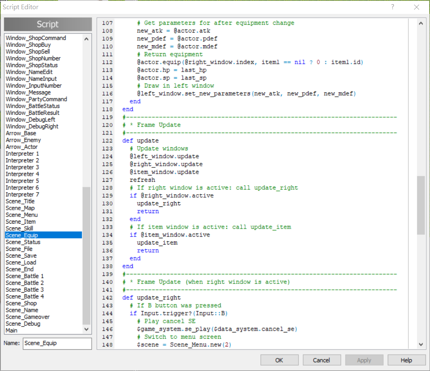The image size is (430, 371).
Task: Click code editor scroll up arrow
Action: click(421, 23)
